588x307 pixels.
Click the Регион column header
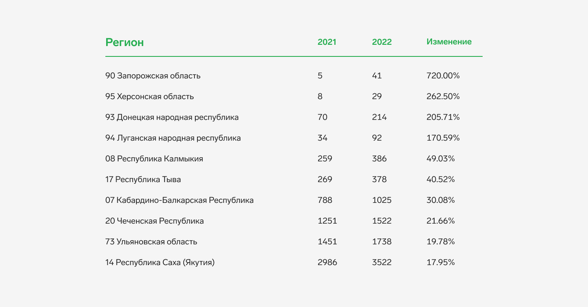tap(124, 43)
